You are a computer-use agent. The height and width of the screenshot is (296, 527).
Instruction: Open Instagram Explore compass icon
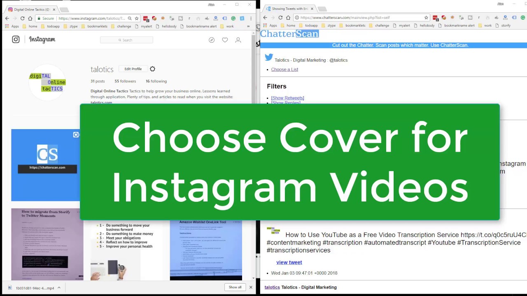click(x=212, y=40)
